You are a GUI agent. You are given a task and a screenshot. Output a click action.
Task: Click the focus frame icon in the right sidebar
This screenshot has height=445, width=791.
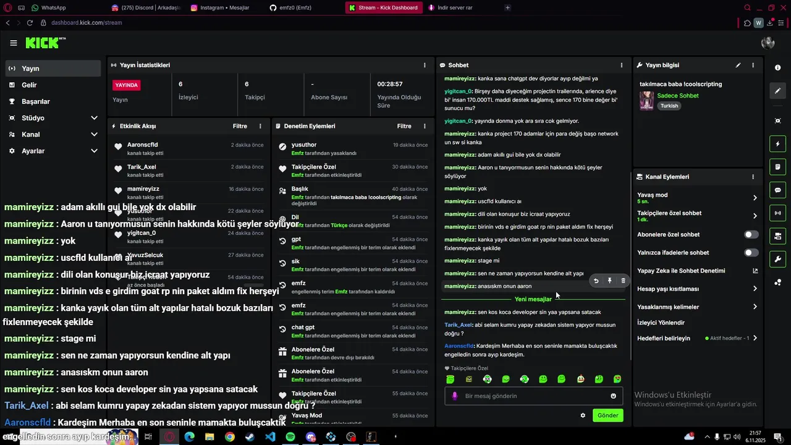(777, 121)
